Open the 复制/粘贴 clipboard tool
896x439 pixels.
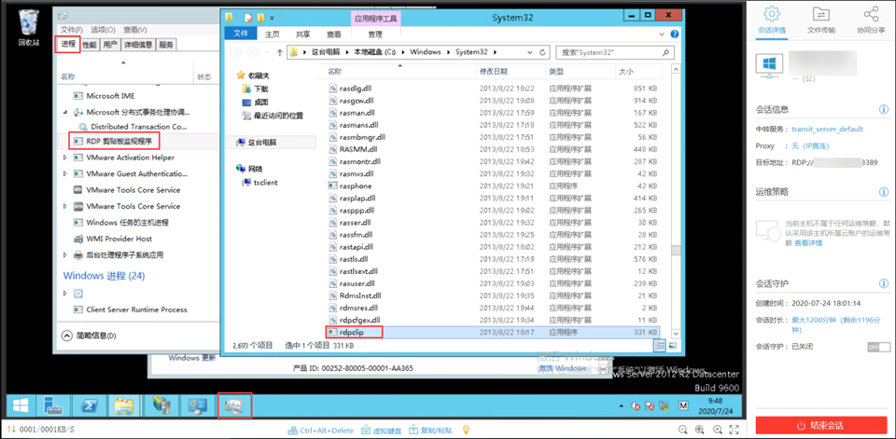(431, 430)
